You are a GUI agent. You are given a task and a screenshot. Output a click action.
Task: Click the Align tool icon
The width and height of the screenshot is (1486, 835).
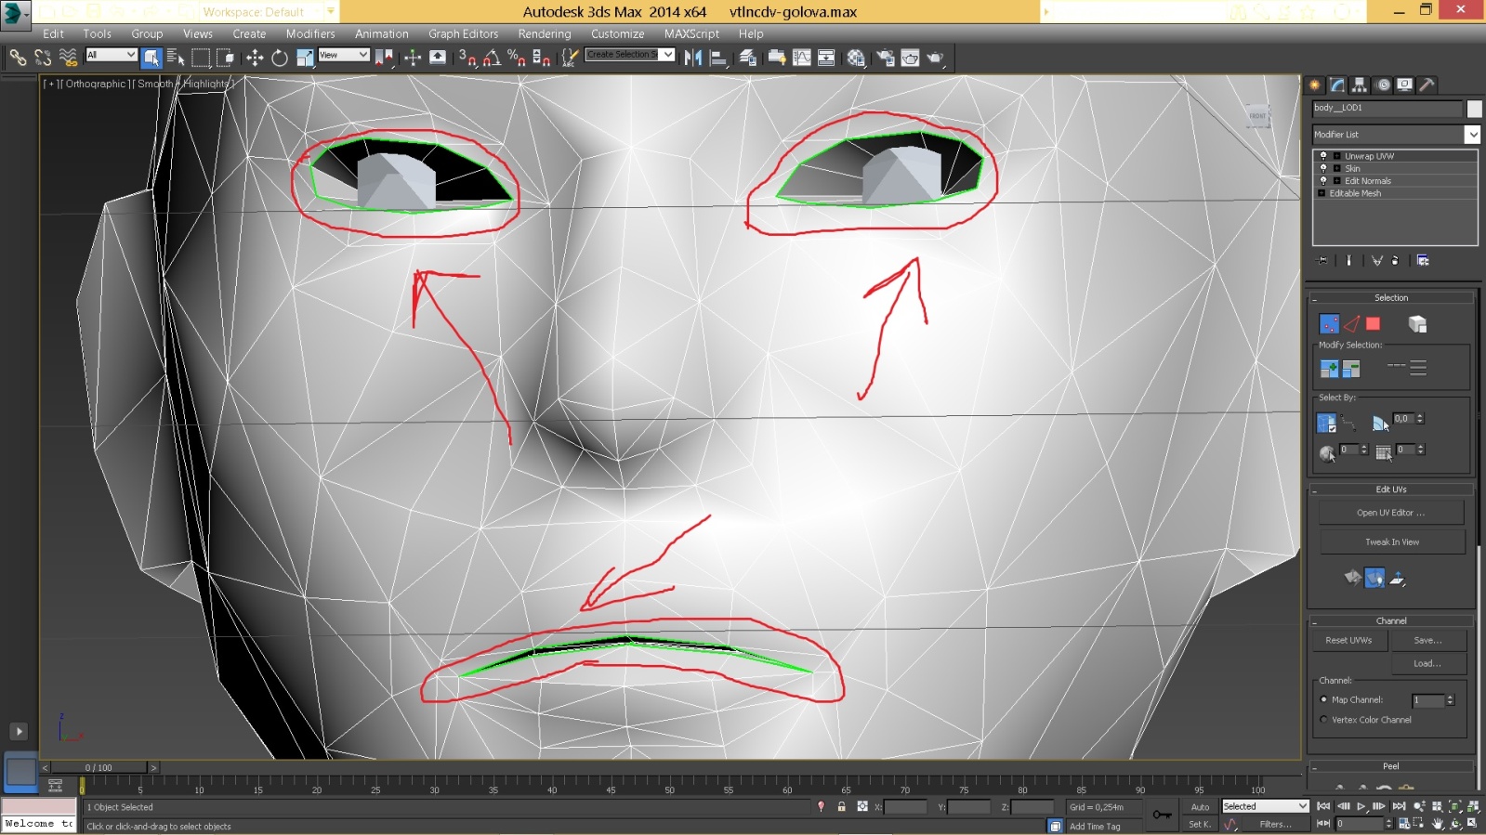(718, 58)
